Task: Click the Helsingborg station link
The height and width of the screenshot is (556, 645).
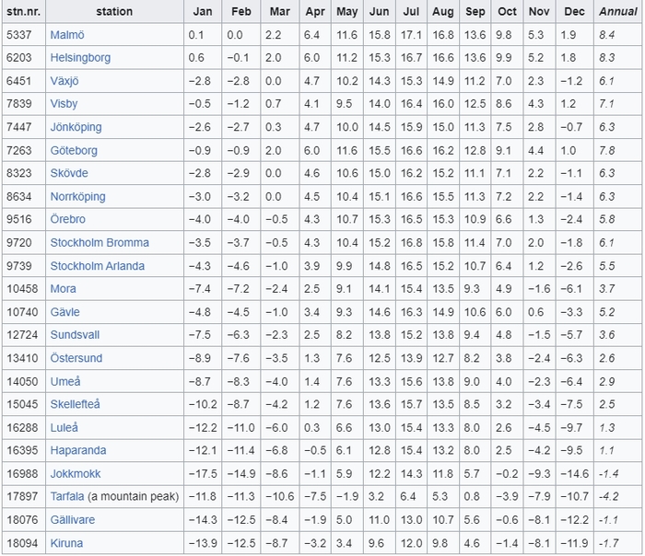Action: 80,57
